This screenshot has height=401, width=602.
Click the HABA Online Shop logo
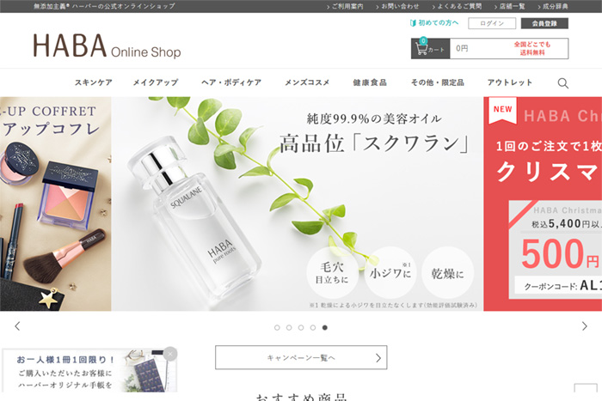pyautogui.click(x=107, y=47)
